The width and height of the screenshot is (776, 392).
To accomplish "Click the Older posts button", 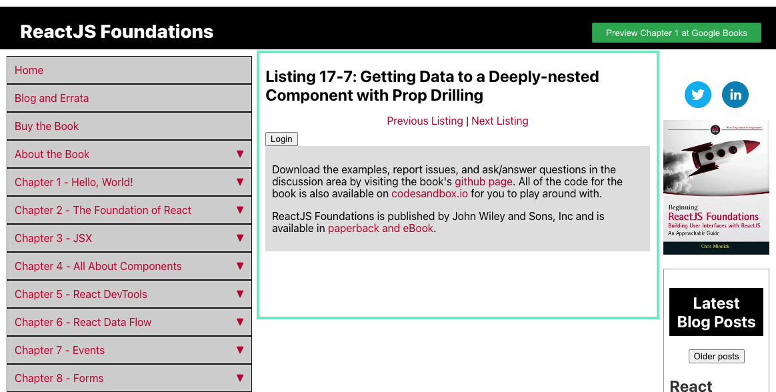I will (716, 357).
